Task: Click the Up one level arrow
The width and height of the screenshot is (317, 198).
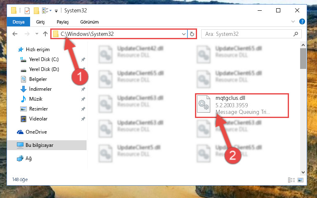Action: [45, 34]
